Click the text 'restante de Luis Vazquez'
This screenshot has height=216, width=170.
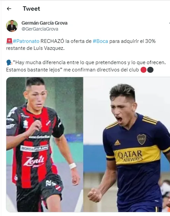click(35, 49)
